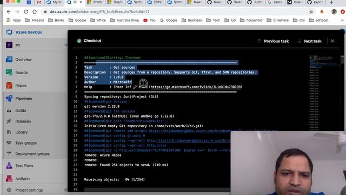Click the 'Version : 1.0.0' log line

(104, 77)
